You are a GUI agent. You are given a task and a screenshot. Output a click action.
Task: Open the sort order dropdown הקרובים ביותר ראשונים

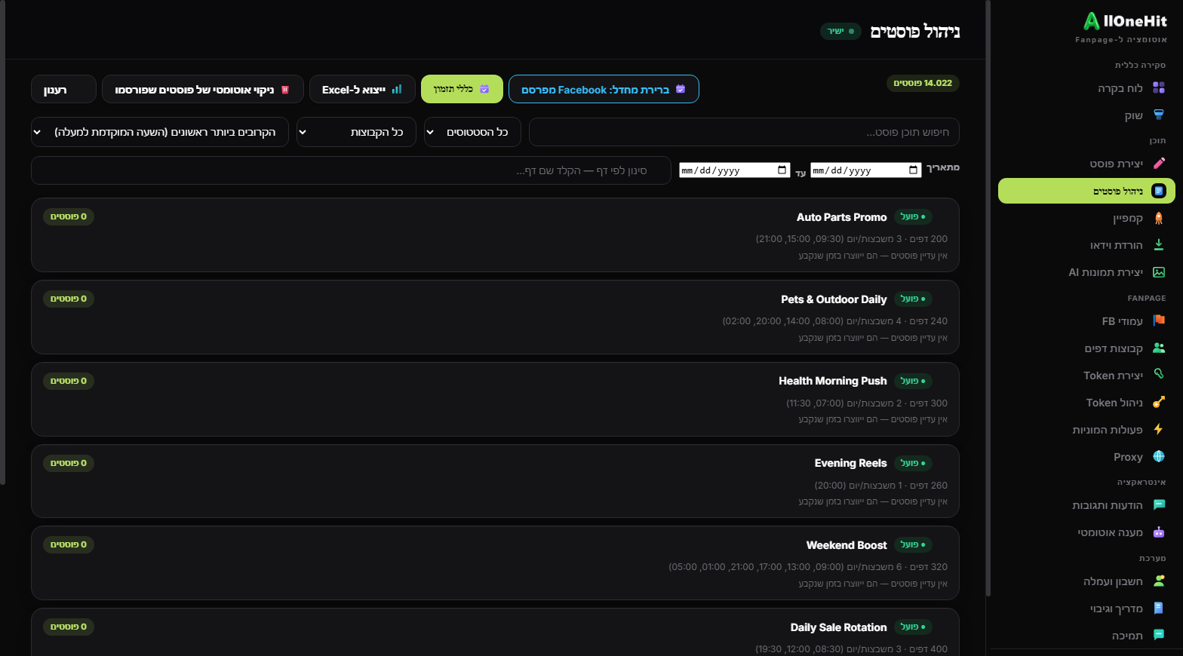160,132
